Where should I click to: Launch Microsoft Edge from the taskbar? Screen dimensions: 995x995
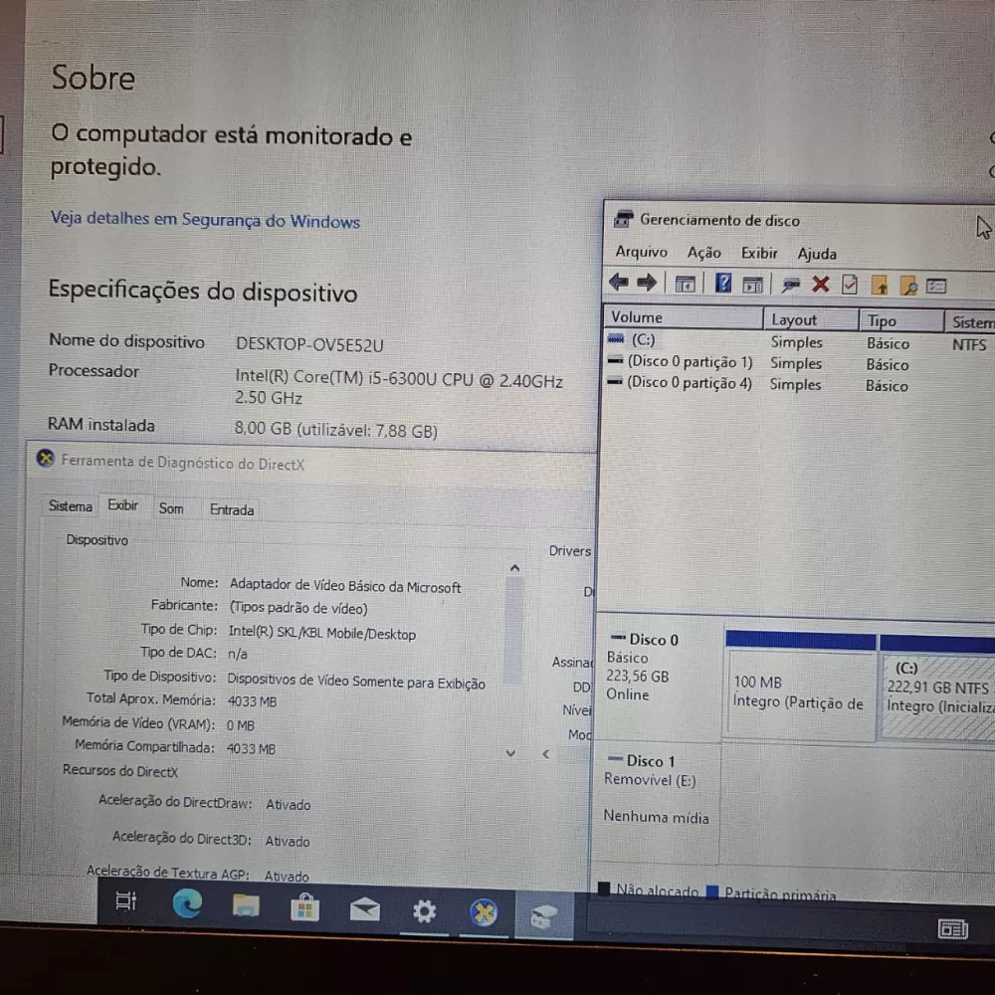[x=187, y=903]
